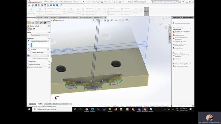Click the save disk icon
This screenshot has width=221, height=124.
pos(102,2)
